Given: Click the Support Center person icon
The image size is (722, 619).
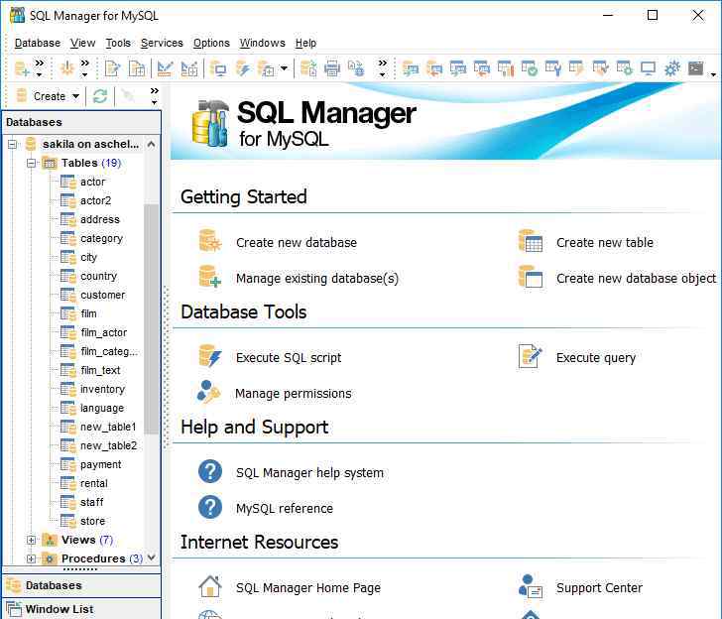Looking at the screenshot, I should [x=531, y=586].
